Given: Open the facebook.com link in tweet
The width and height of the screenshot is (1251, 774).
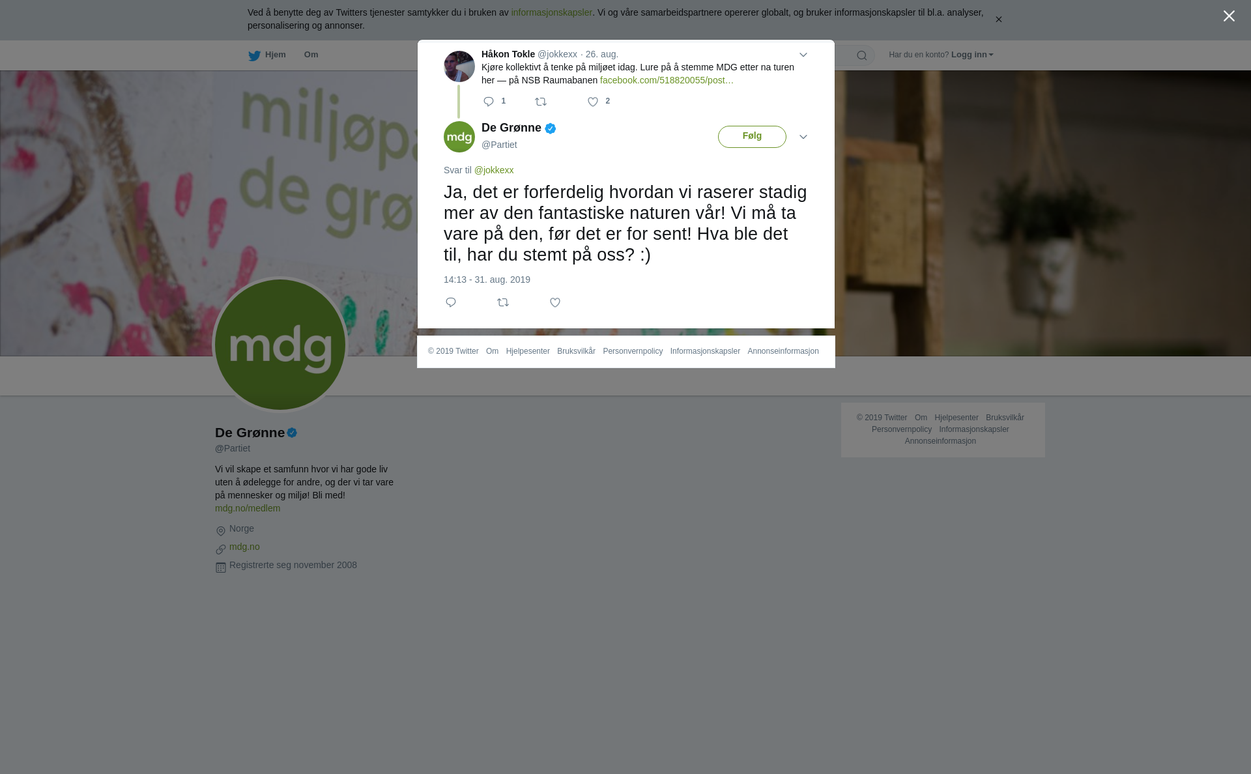Looking at the screenshot, I should pyautogui.click(x=667, y=80).
